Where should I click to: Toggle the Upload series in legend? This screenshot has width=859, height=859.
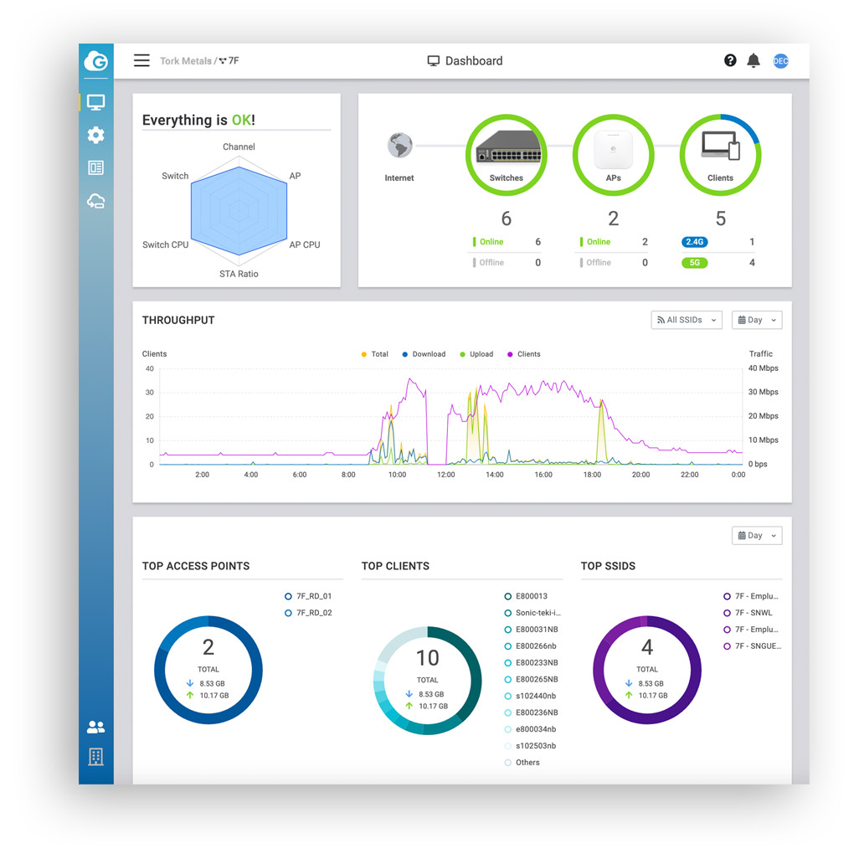(476, 354)
